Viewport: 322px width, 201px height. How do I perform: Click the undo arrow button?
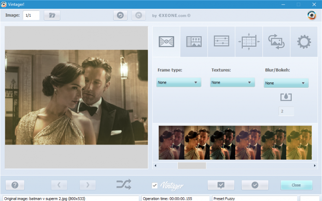120,15
